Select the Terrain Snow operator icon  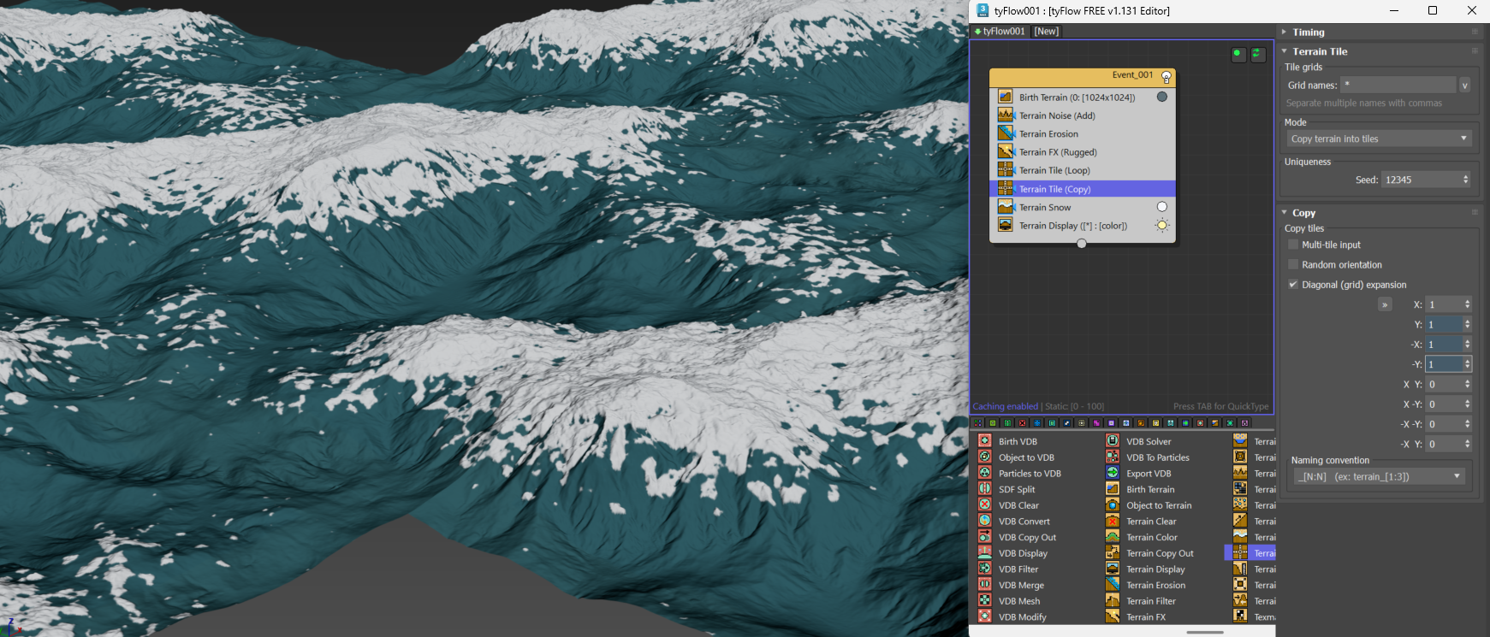1006,207
